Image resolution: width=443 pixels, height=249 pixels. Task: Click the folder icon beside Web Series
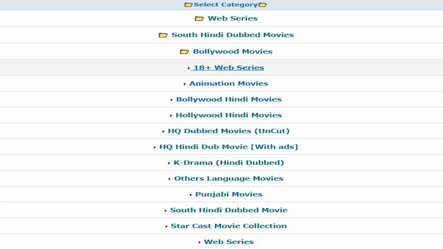click(x=199, y=18)
